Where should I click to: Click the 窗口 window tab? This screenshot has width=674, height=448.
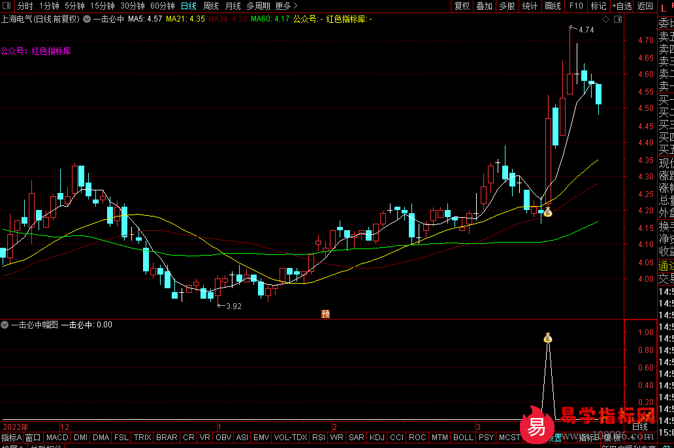(33, 438)
